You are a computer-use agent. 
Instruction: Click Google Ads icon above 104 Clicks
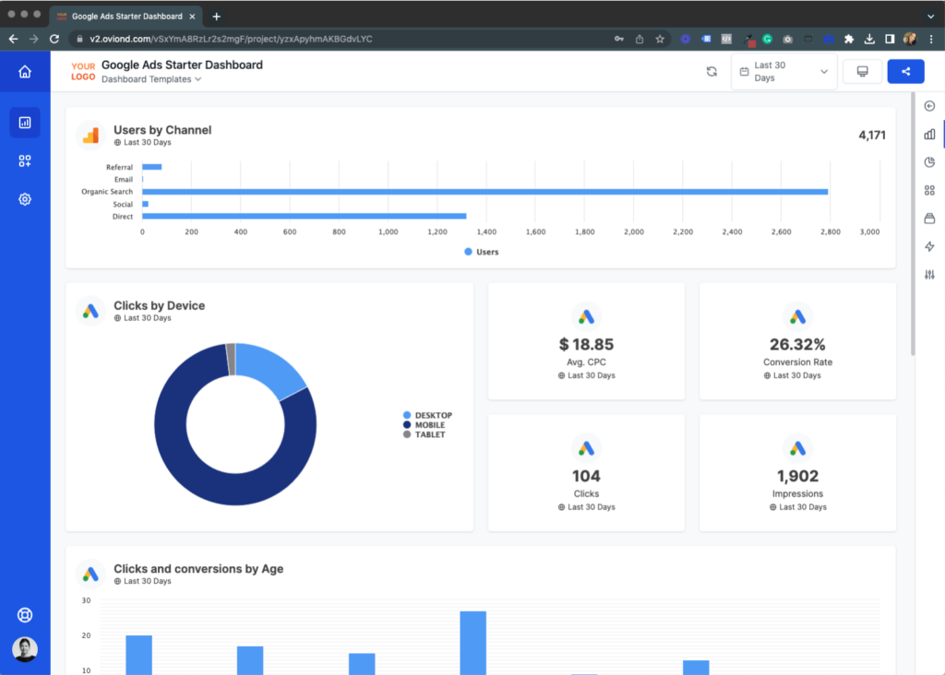click(x=586, y=448)
